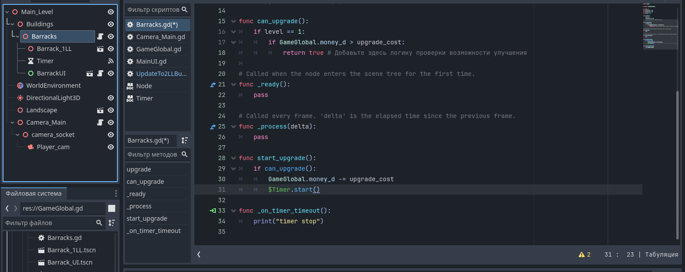
Task: Click the Timer node's signal icon
Action: point(111,61)
